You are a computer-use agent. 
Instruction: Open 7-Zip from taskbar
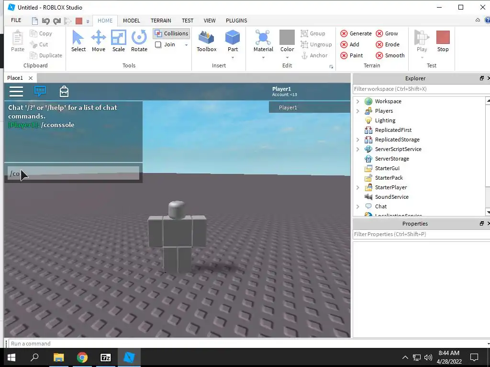[x=106, y=357]
